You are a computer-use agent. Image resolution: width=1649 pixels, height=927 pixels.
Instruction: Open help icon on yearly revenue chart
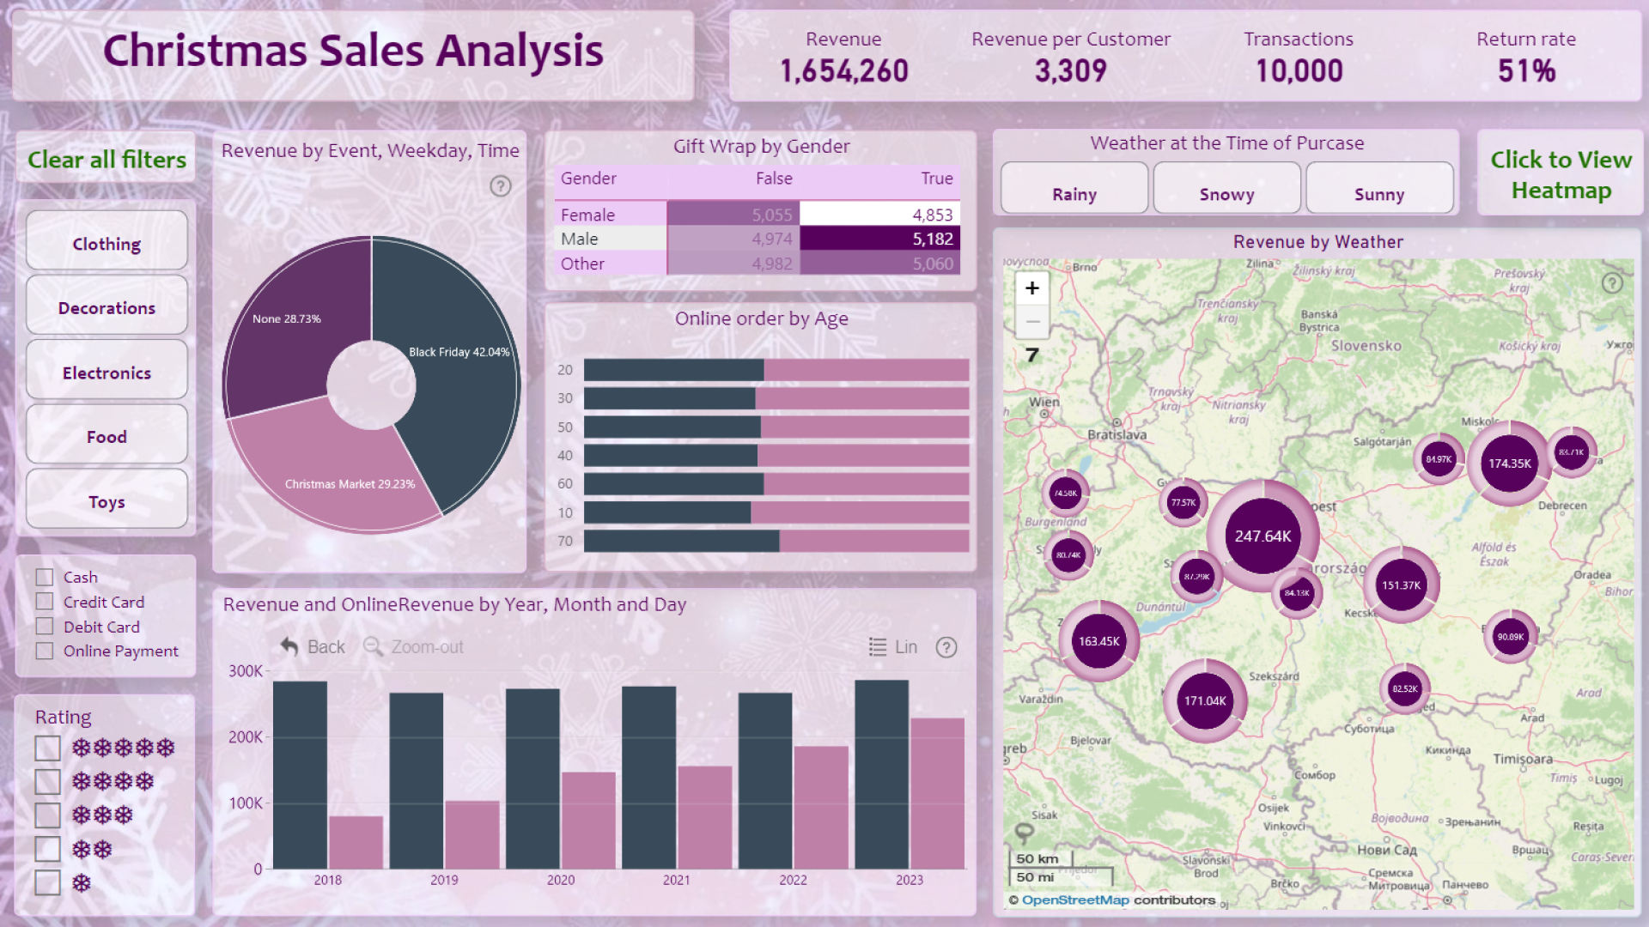(x=946, y=647)
